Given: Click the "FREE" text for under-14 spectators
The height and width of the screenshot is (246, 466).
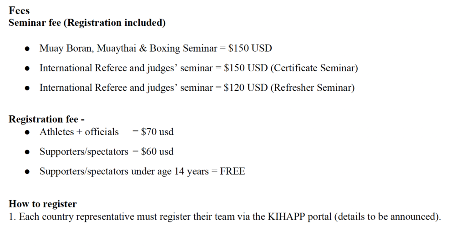Looking at the screenshot, I should coord(233,172).
